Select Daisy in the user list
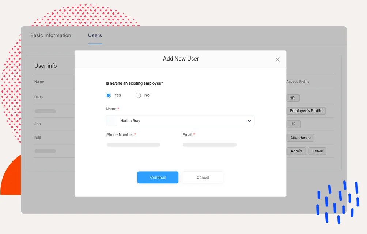Viewport: 367px width, 234px height. [39, 97]
